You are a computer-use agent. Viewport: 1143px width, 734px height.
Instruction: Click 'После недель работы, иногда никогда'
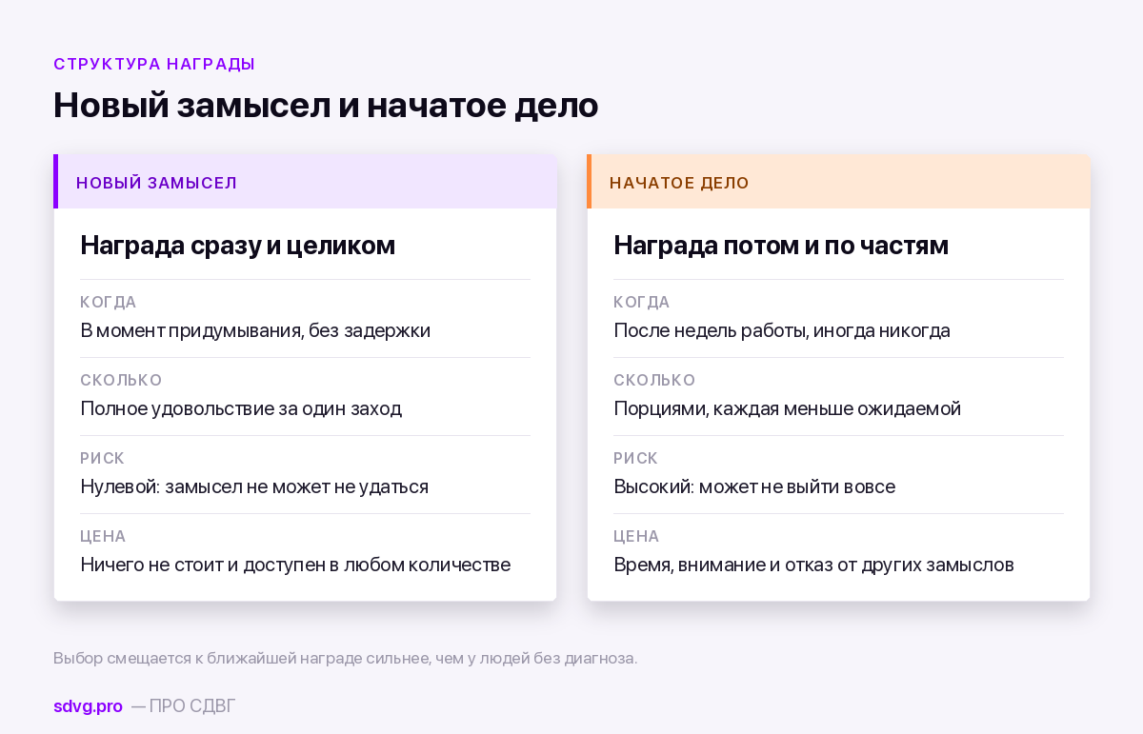782,331
